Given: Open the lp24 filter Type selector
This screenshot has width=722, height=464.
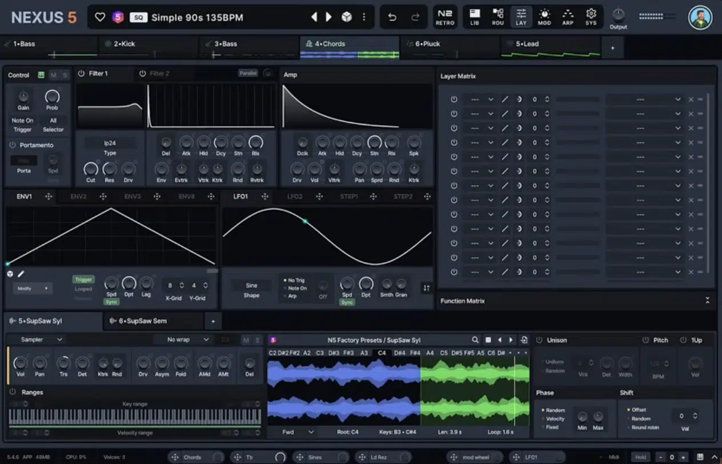Looking at the screenshot, I should tap(110, 143).
